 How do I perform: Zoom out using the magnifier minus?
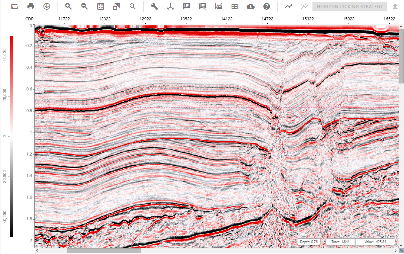tap(85, 6)
